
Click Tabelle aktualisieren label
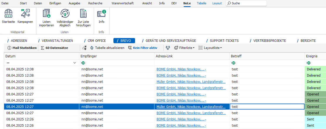(x=110, y=48)
